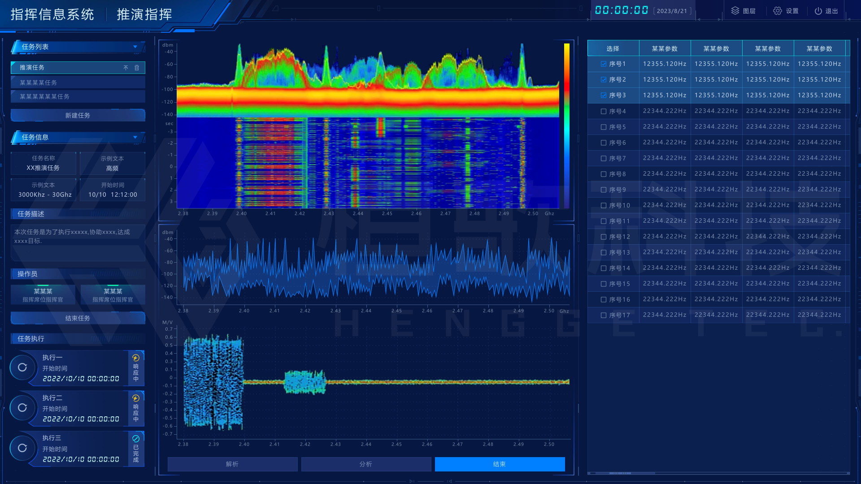Select the 某某某某任务 list item
The image size is (861, 484).
click(78, 82)
